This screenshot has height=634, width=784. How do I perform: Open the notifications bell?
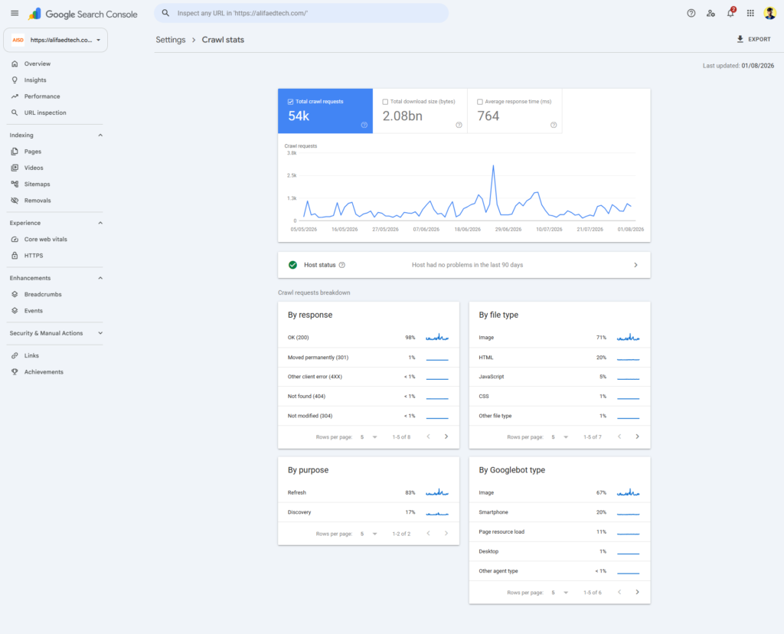point(730,13)
